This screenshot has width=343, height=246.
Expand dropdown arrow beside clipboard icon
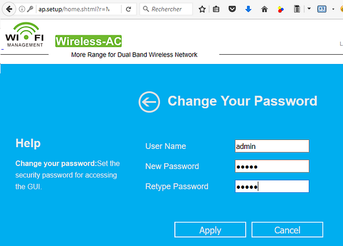(x=309, y=9)
